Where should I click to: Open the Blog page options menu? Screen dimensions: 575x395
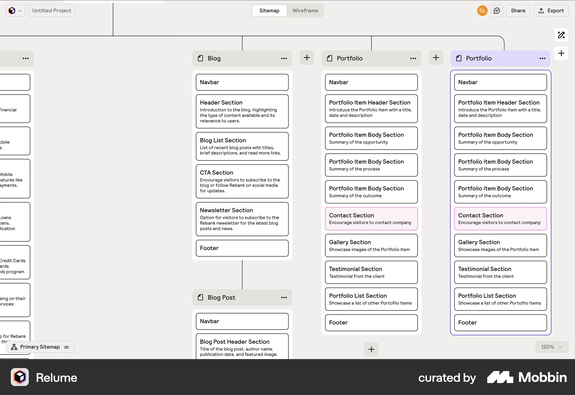pos(284,58)
